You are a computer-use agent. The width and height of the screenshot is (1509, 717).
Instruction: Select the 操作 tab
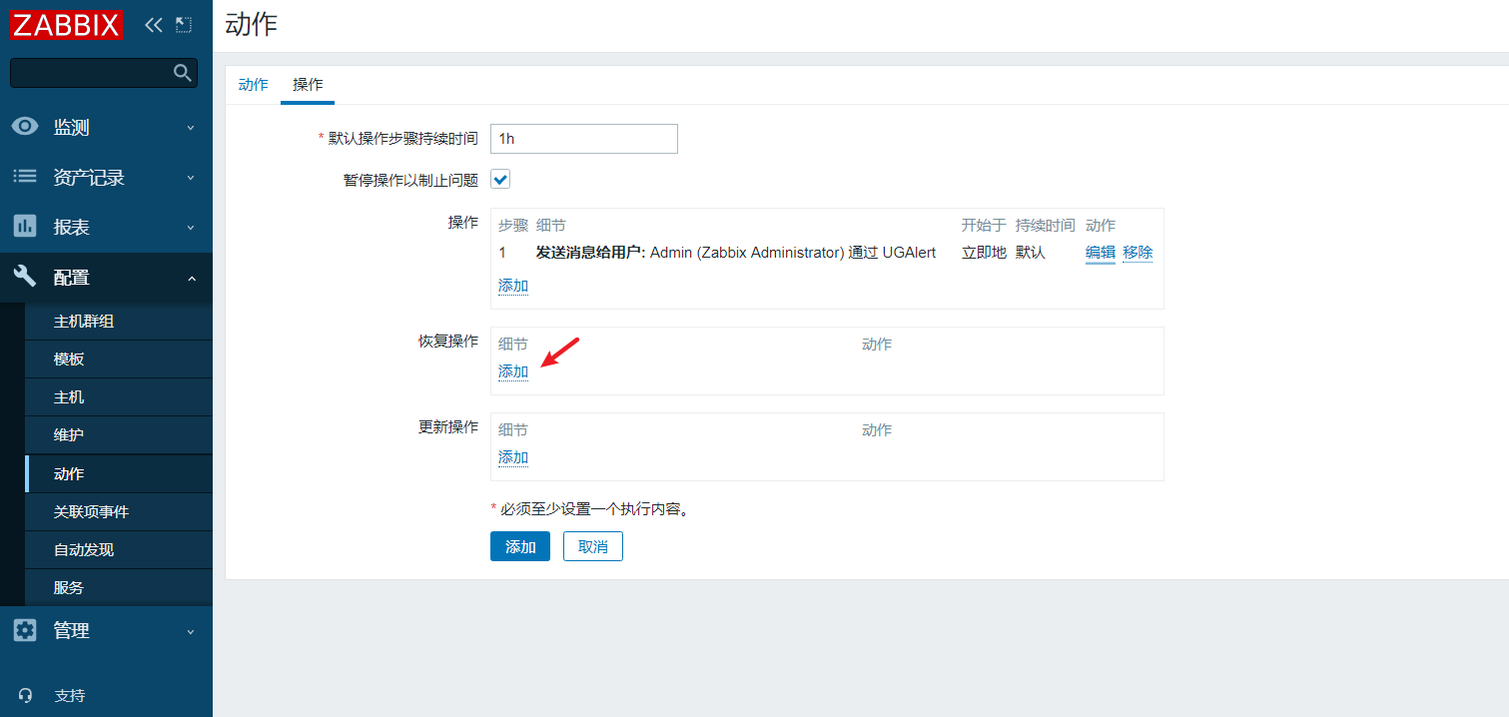pos(308,85)
